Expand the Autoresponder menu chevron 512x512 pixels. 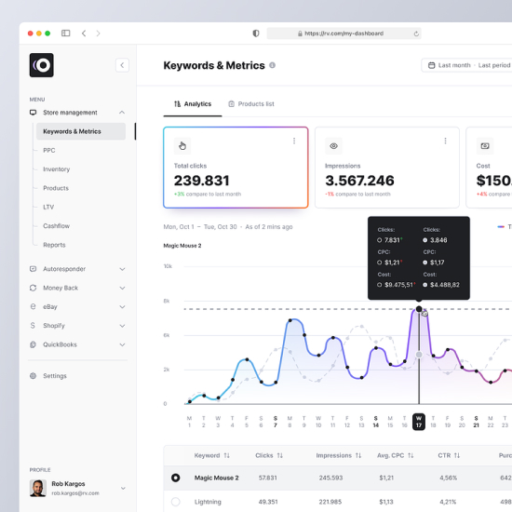[122, 269]
